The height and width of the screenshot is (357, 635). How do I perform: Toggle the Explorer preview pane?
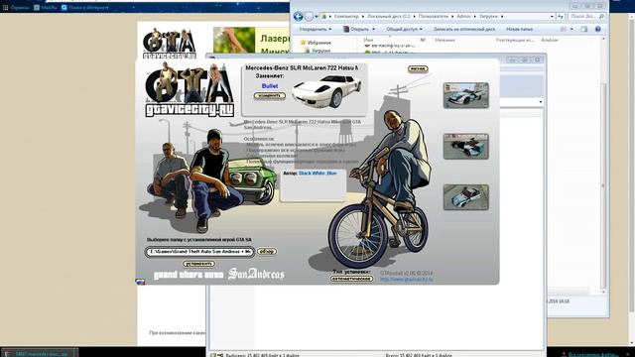[584, 29]
